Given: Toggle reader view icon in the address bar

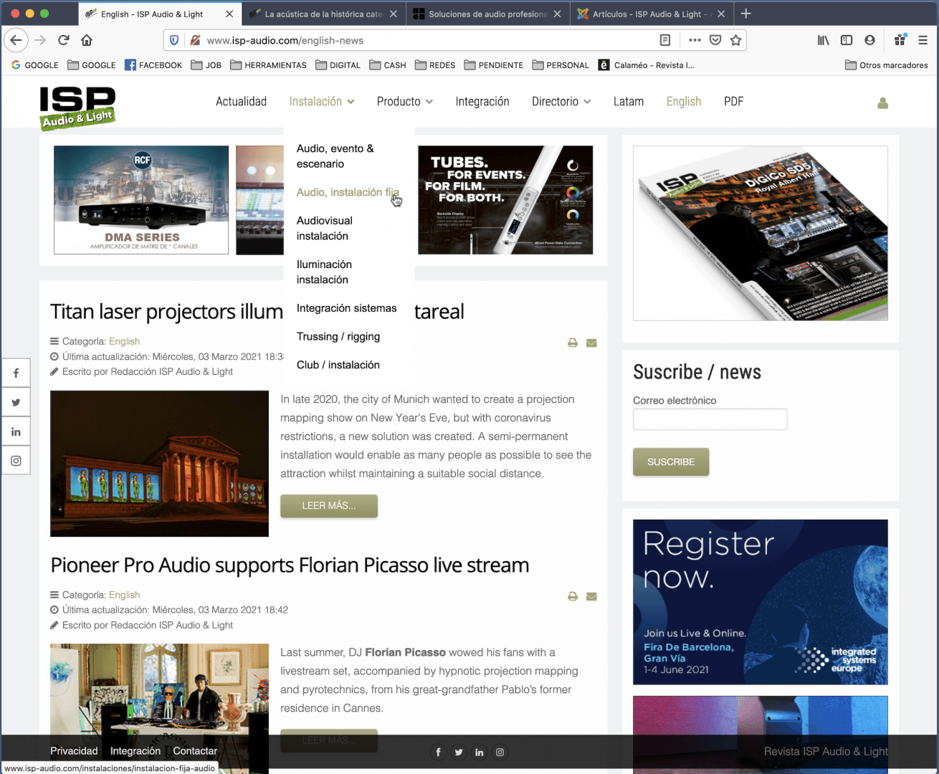Looking at the screenshot, I should [665, 40].
